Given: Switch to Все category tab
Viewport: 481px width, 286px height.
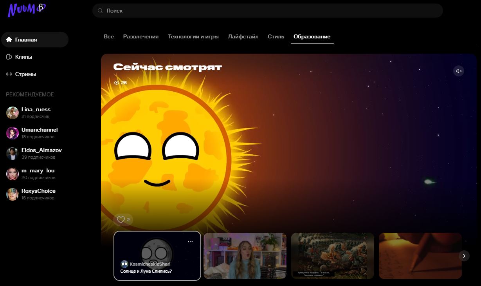Looking at the screenshot, I should coord(109,36).
